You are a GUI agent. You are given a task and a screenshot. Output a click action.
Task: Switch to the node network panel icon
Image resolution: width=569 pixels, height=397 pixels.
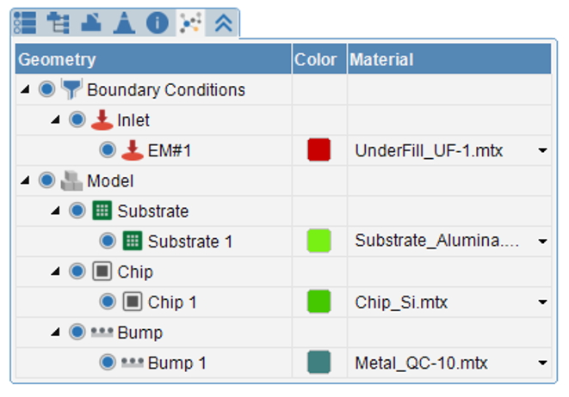tap(190, 23)
